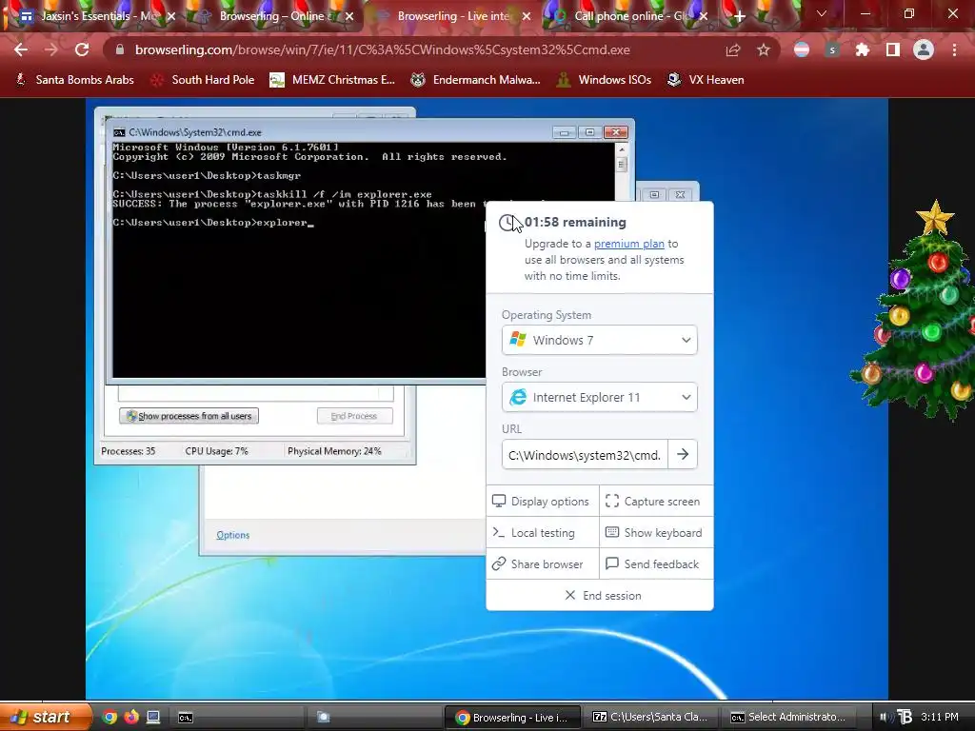This screenshot has width=975, height=731.
Task: Switch to Call phone online tab
Action: coord(631,16)
